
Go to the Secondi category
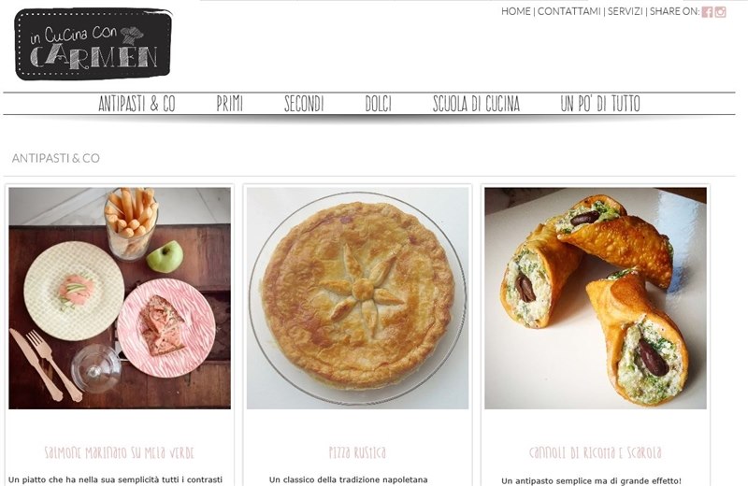coord(304,104)
